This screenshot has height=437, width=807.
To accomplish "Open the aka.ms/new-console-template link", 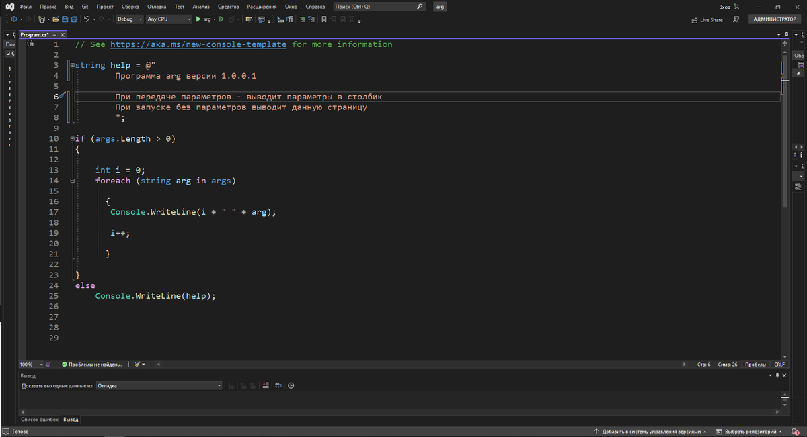I will [x=198, y=44].
